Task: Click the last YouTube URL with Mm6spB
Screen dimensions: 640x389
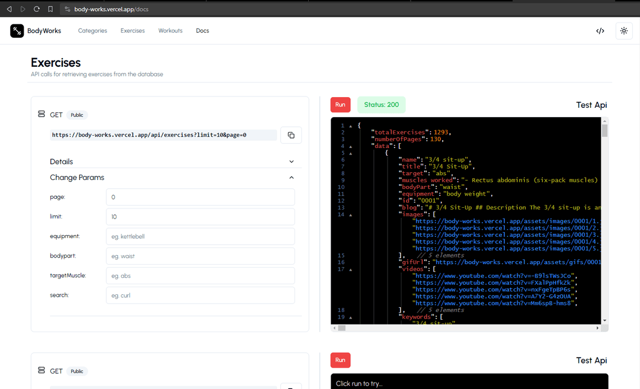Action: click(494, 303)
